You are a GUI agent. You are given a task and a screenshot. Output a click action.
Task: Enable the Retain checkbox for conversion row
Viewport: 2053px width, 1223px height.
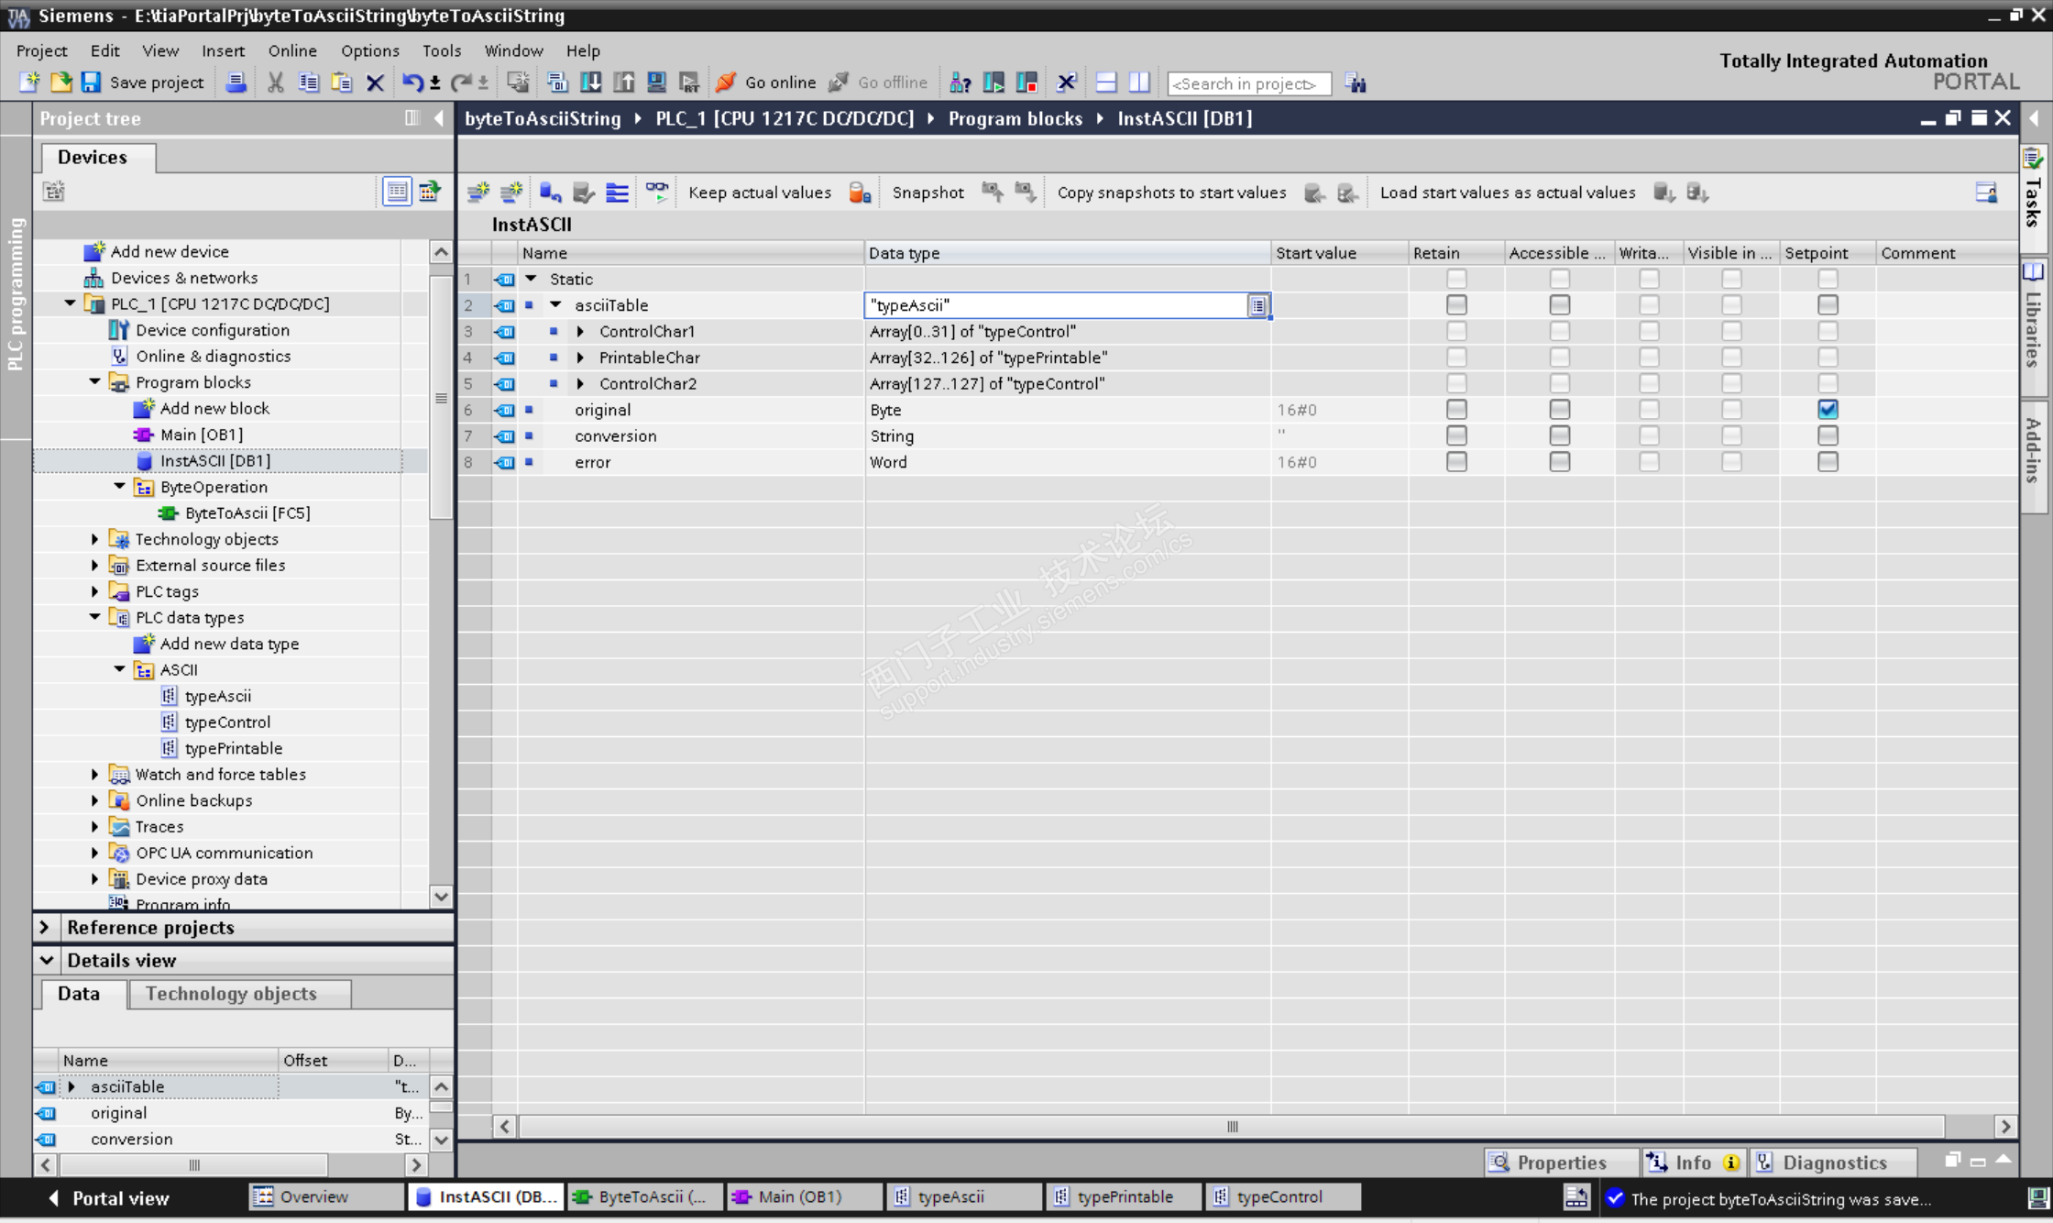pyautogui.click(x=1455, y=436)
